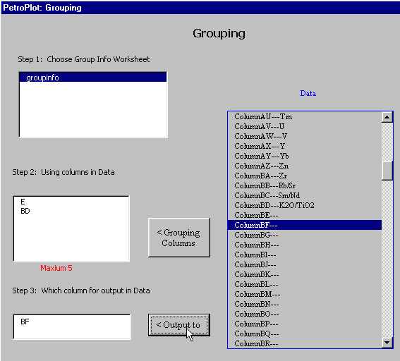Select ColumnBG in the Data list

coord(305,235)
